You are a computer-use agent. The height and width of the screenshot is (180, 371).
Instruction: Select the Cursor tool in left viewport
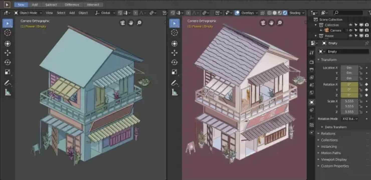(x=8, y=33)
